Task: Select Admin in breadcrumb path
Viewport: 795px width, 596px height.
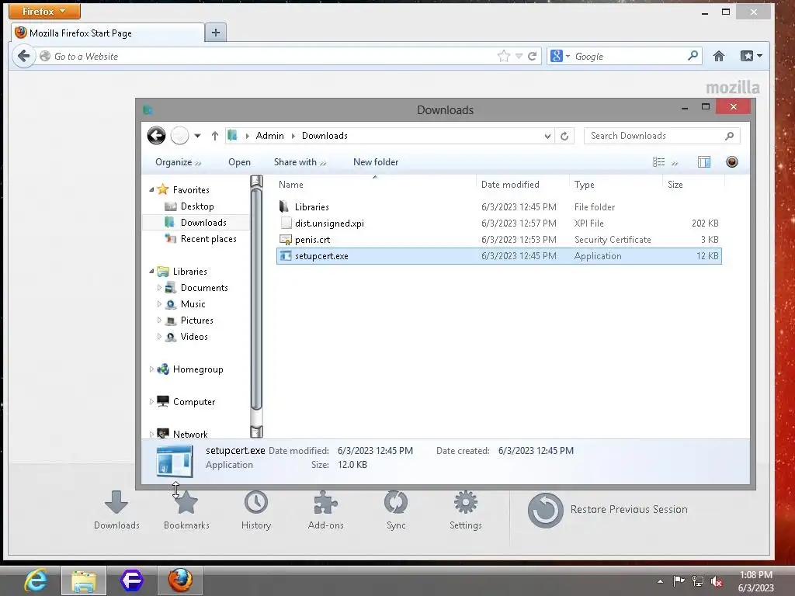Action: (269, 136)
